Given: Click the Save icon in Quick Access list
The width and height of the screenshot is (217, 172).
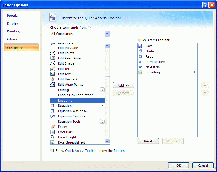Looking at the screenshot, I should point(140,46).
